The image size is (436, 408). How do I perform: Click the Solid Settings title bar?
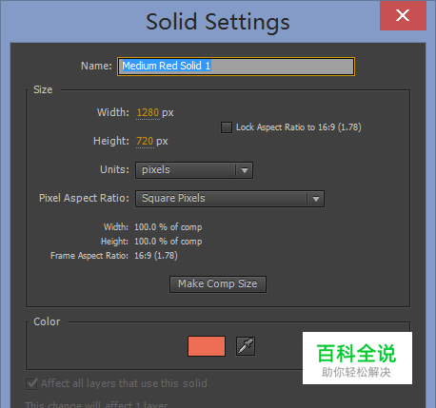pos(218,21)
